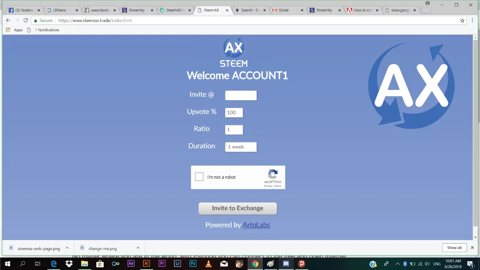Screen dimensions: 480x270
Task: Click the small SteemAX logo above STEEM
Action: [x=233, y=47]
